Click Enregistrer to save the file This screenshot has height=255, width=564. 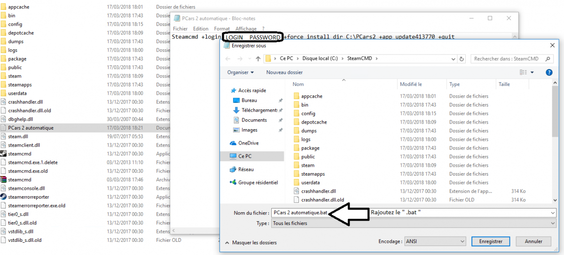[491, 241]
